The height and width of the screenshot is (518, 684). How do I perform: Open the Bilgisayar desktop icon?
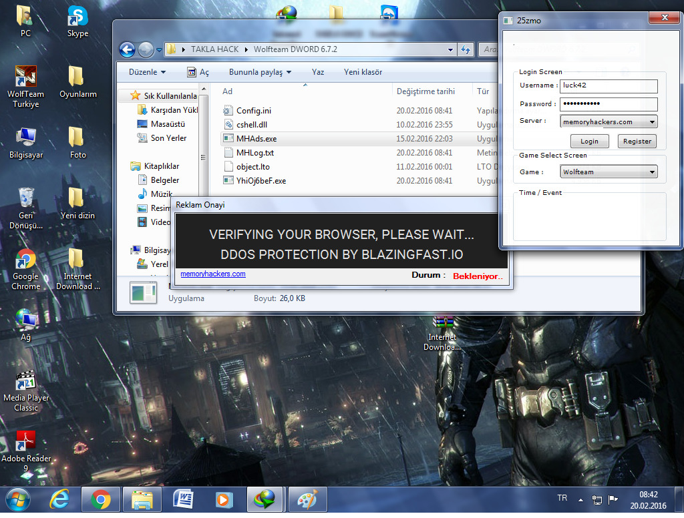click(x=26, y=143)
